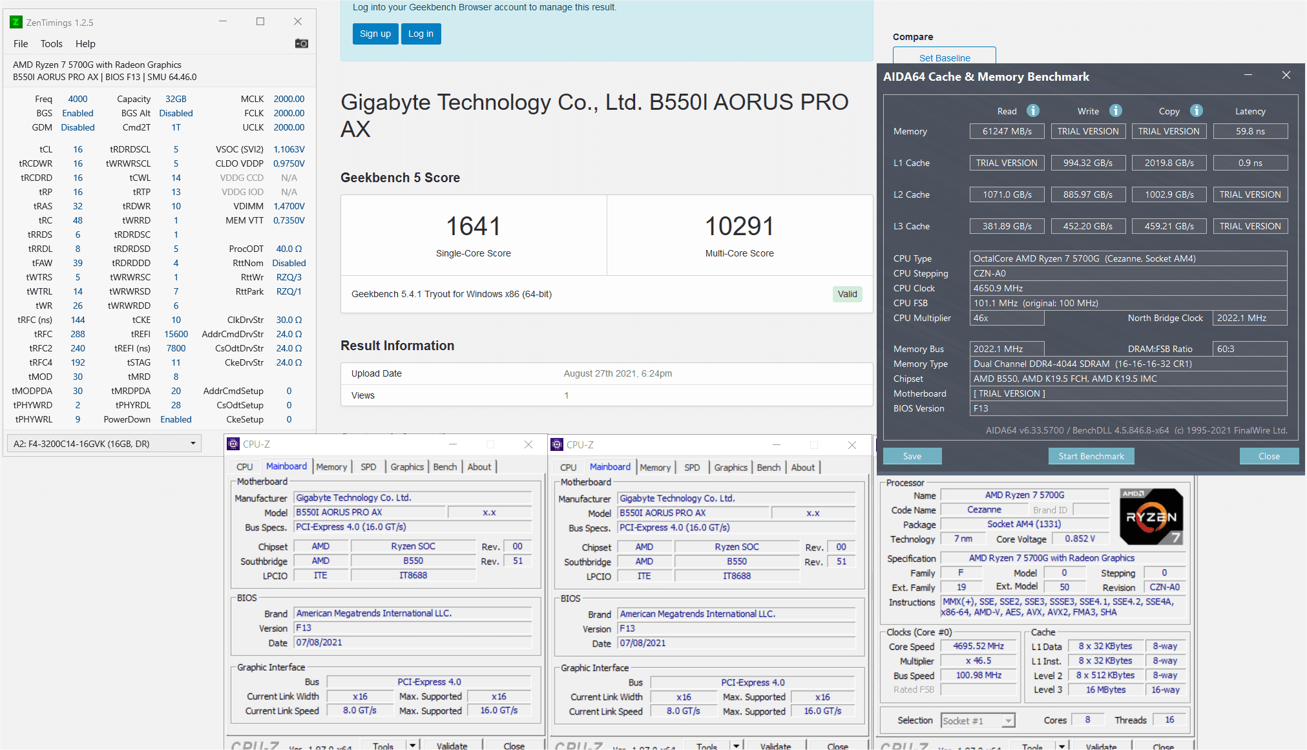Screen dimensions: 1307x750
Task: Switch to CPU tab in middle CPU-Z
Action: coord(568,467)
